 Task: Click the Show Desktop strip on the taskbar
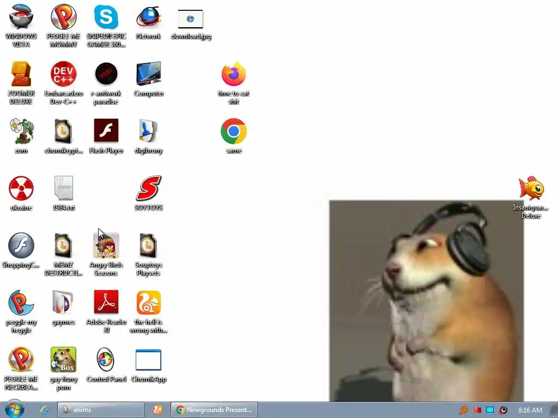coord(554,410)
